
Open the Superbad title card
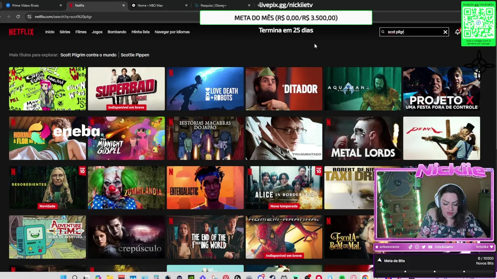pos(126,89)
